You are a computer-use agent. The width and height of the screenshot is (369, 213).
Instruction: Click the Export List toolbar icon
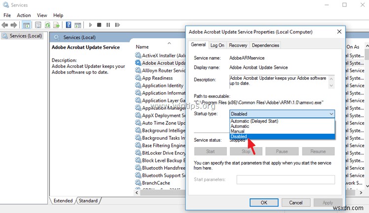pyautogui.click(x=57, y=25)
